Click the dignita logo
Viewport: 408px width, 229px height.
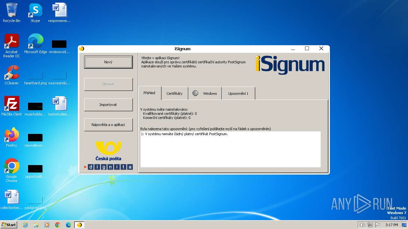point(108,167)
